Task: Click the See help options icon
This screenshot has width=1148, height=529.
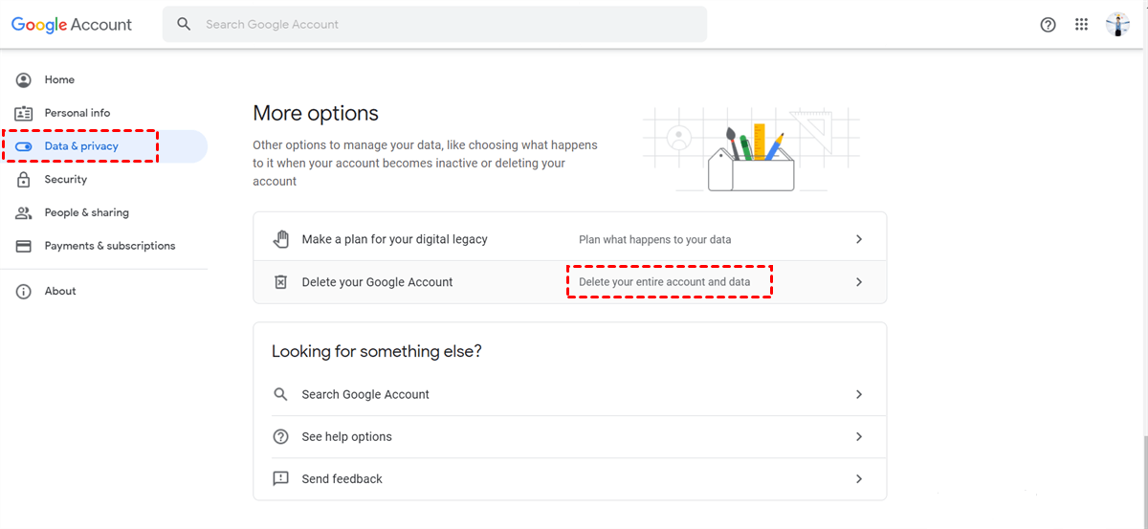Action: [280, 436]
